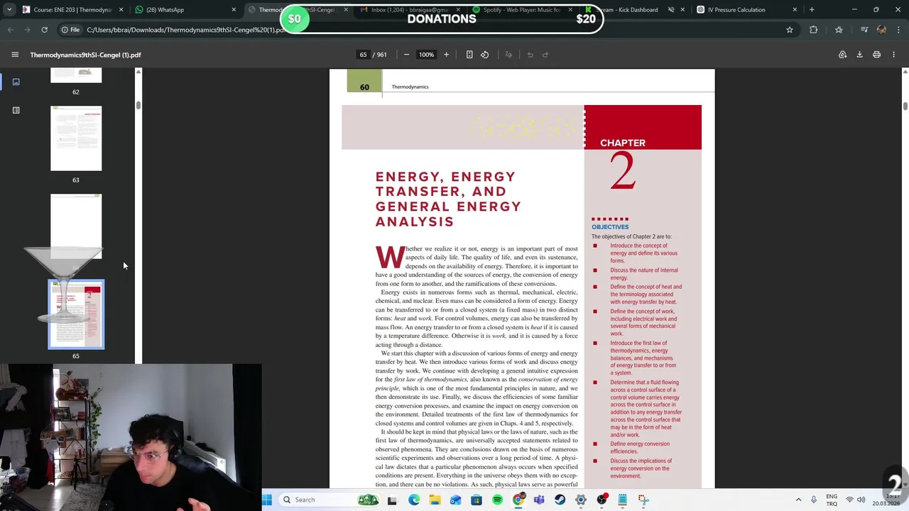Click the zoom level field showing 100%
909x511 pixels.
point(426,55)
